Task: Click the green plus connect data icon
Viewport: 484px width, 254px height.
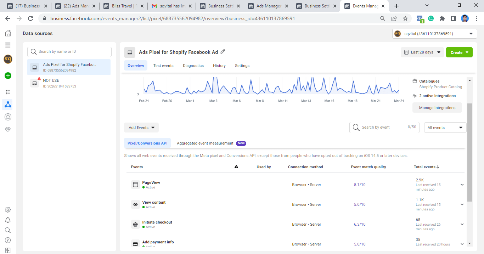Action: point(8,75)
